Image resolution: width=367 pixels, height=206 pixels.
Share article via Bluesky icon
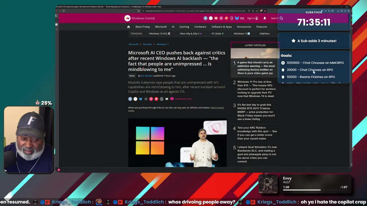(x=140, y=99)
